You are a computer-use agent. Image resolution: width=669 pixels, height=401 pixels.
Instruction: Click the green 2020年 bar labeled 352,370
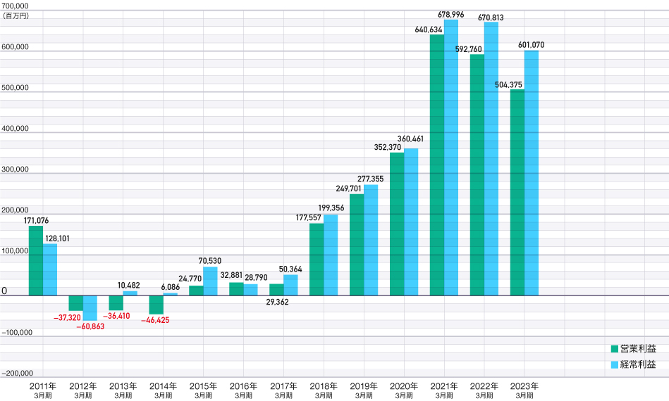(397, 224)
